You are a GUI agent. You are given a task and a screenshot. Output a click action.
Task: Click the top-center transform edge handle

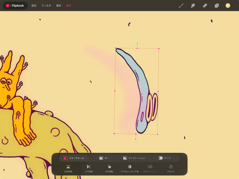click(x=137, y=48)
